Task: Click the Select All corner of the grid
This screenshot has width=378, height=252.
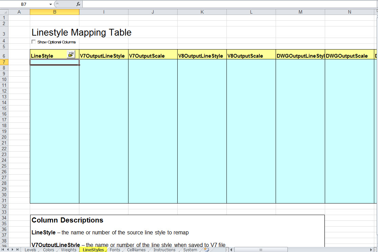Action: point(4,12)
